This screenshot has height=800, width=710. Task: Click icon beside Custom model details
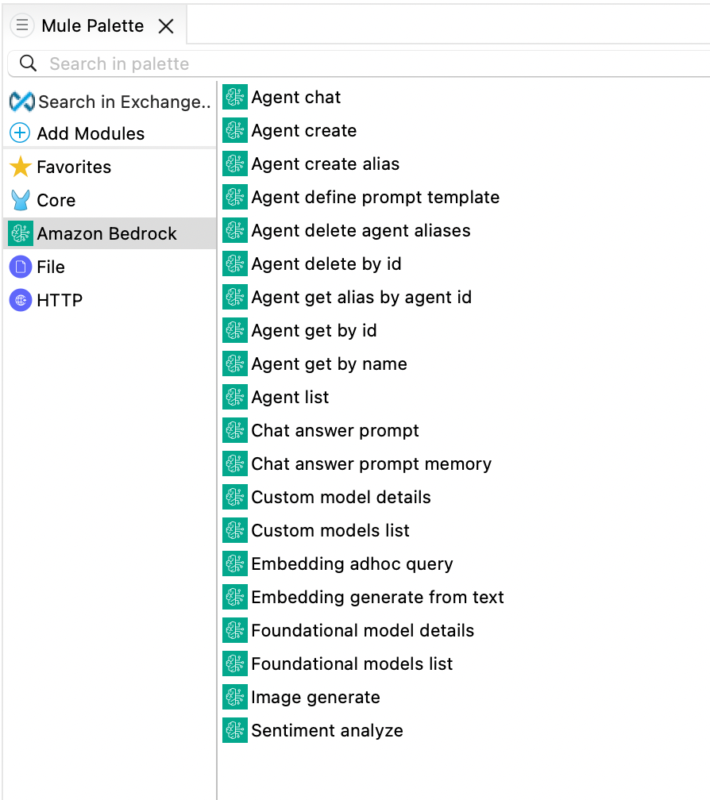click(x=235, y=497)
